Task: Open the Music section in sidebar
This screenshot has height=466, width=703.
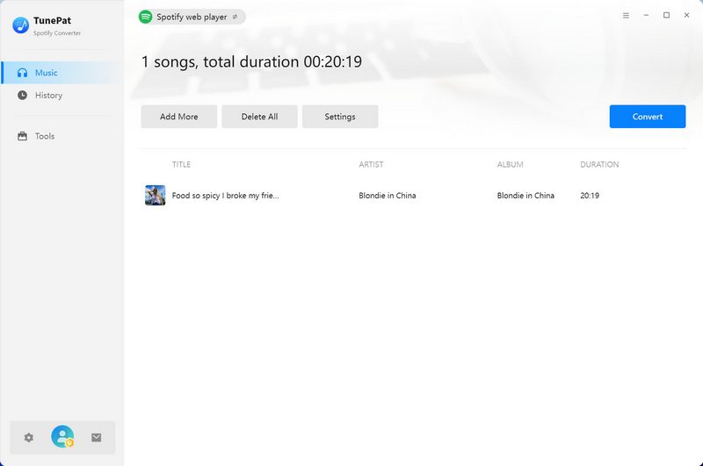Action: (46, 73)
